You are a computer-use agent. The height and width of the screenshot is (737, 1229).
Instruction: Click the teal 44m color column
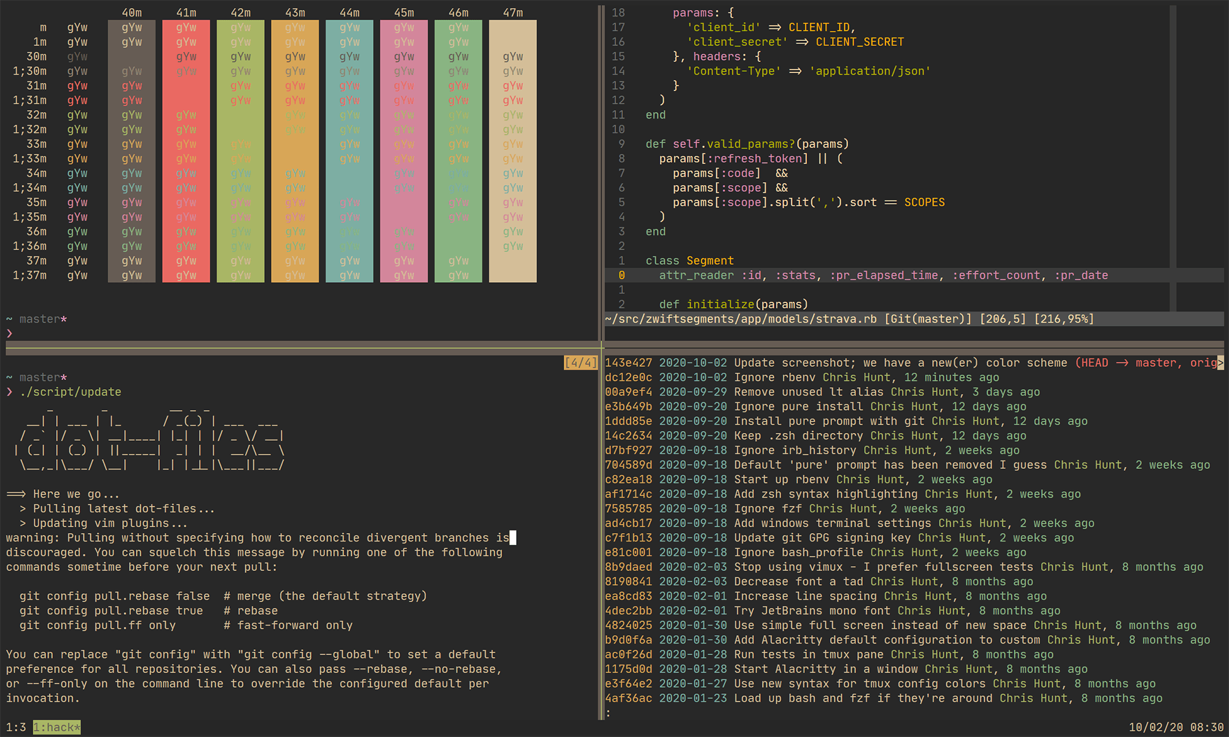click(x=349, y=151)
